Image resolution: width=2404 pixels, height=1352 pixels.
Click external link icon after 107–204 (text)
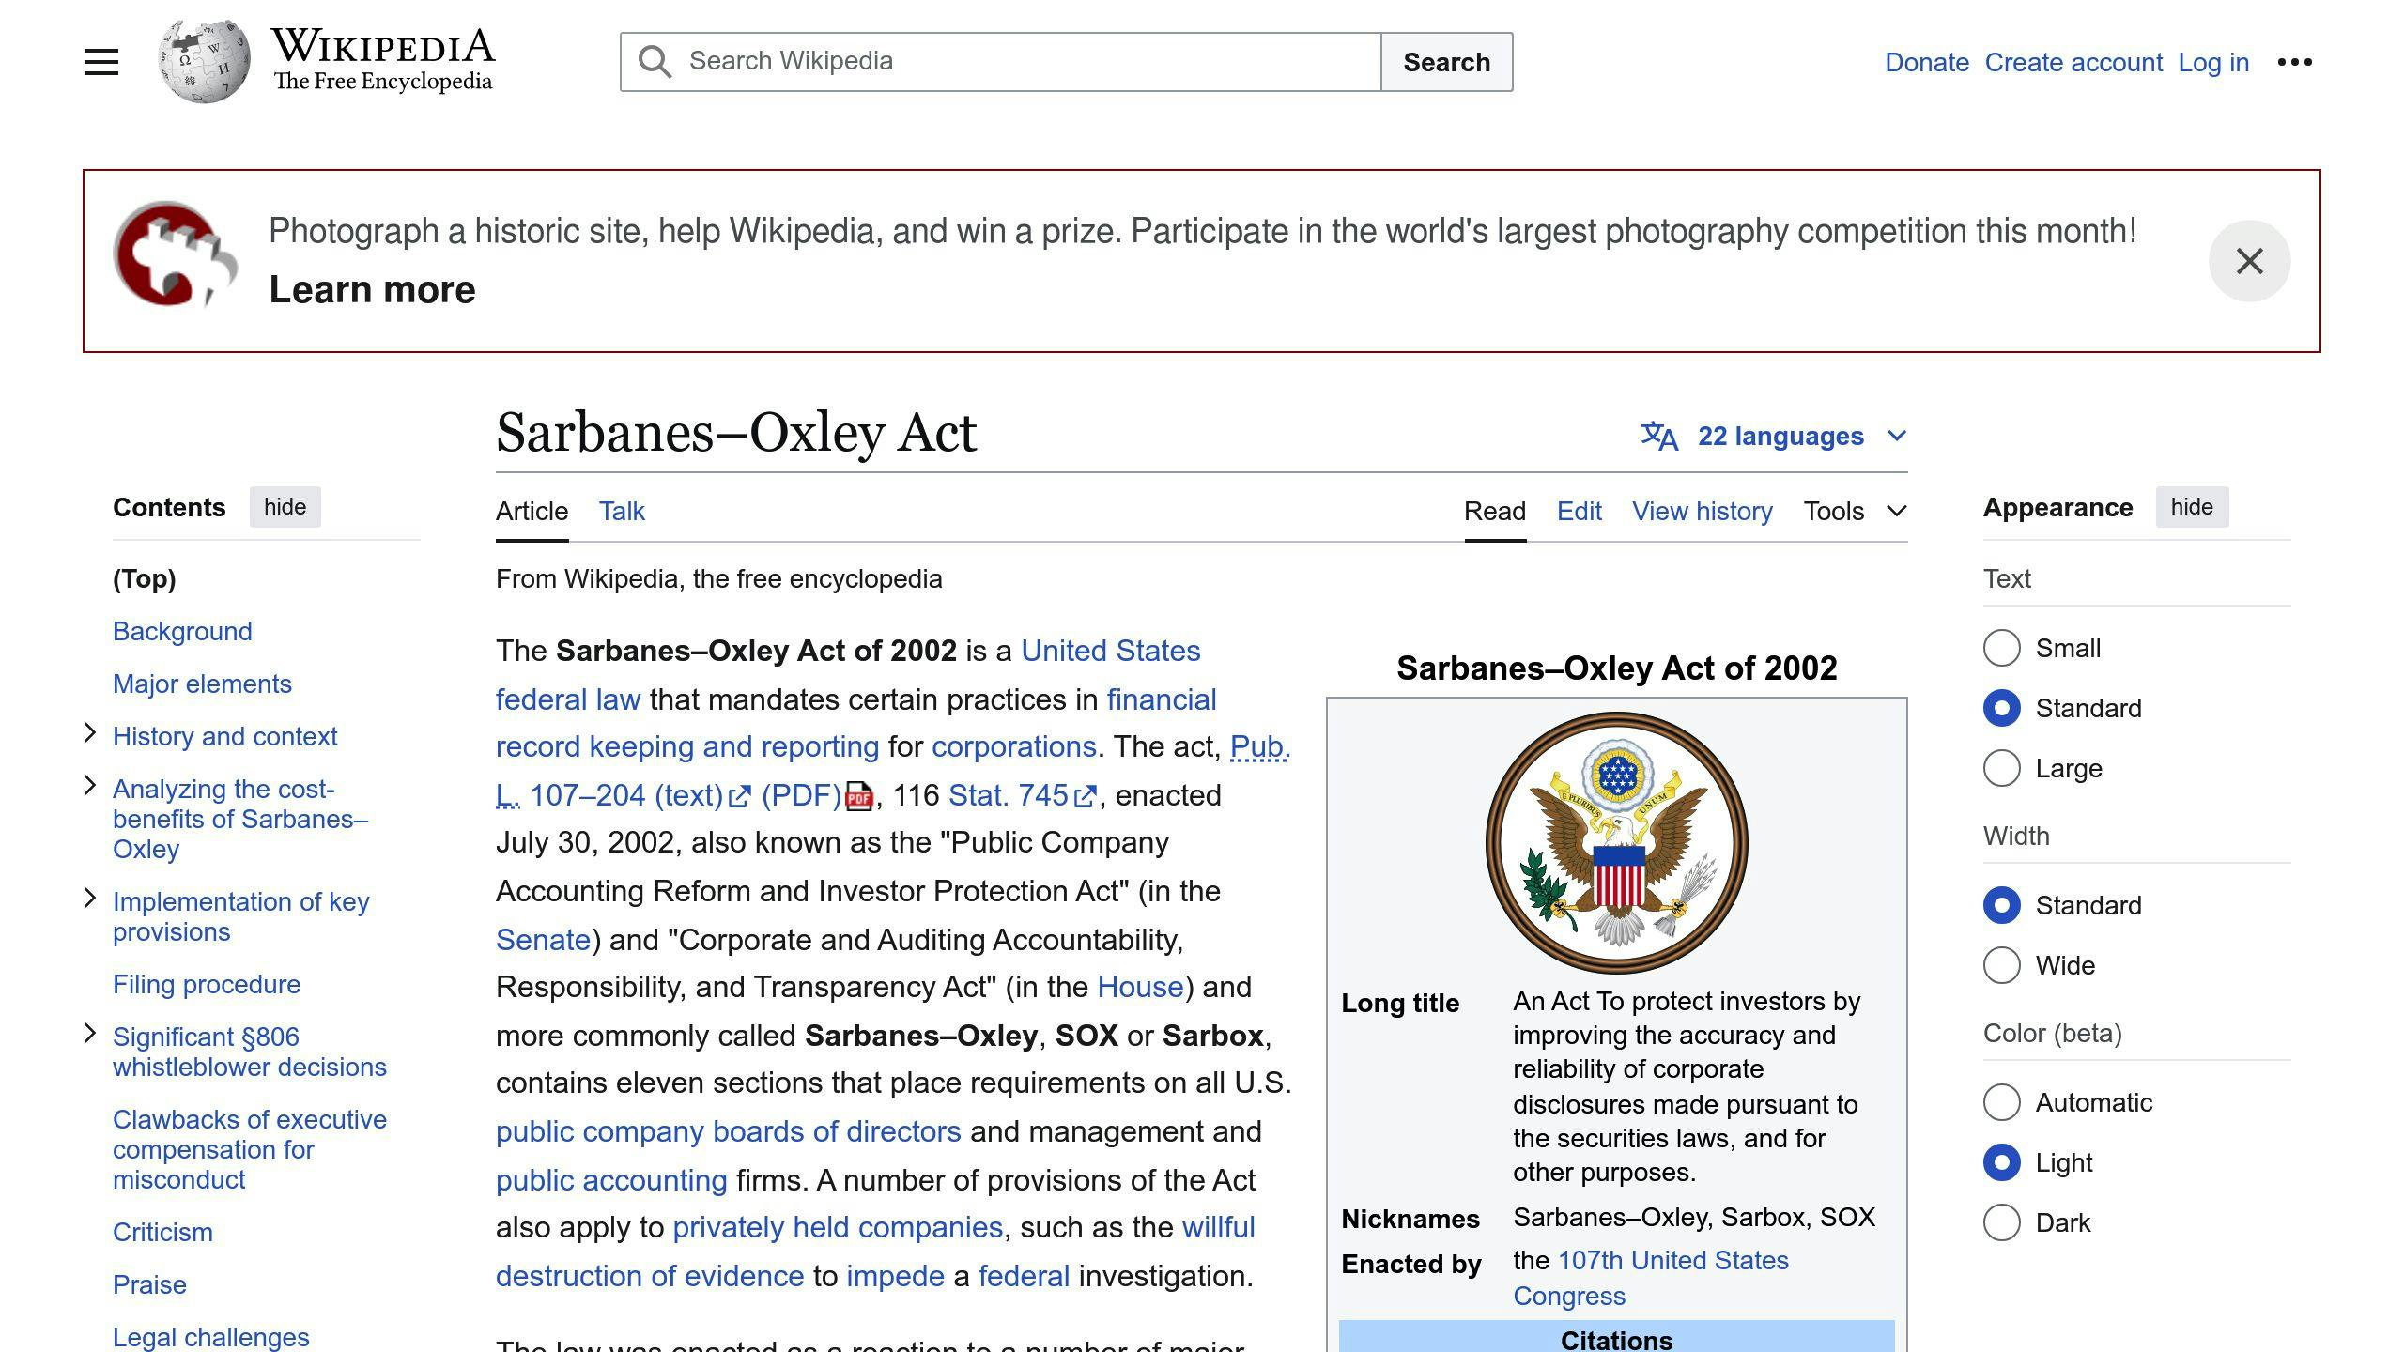[x=740, y=797]
